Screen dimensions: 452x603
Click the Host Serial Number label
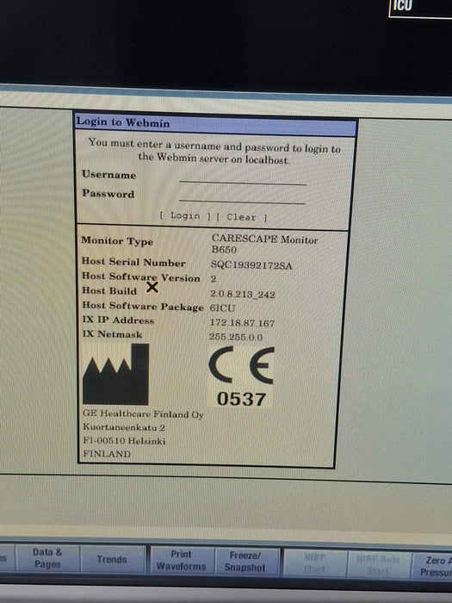(133, 262)
